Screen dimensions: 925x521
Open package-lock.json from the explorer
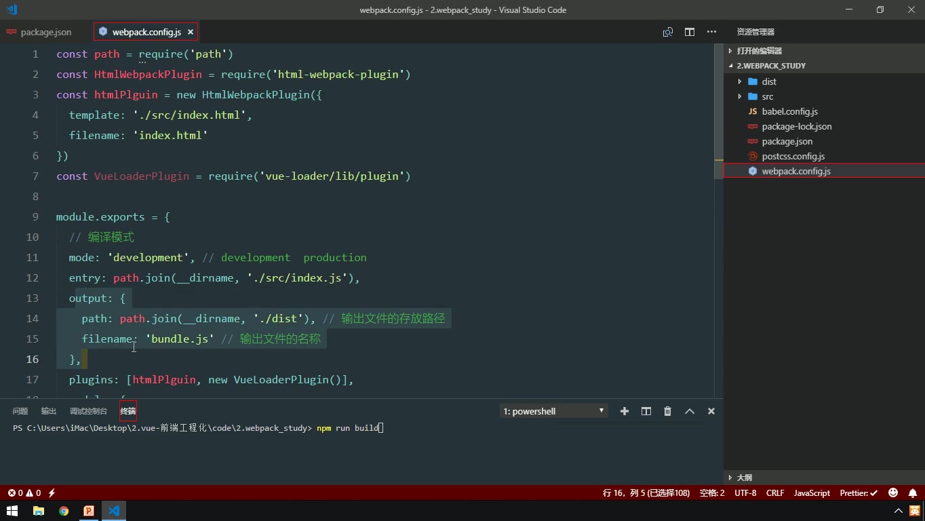coord(797,126)
